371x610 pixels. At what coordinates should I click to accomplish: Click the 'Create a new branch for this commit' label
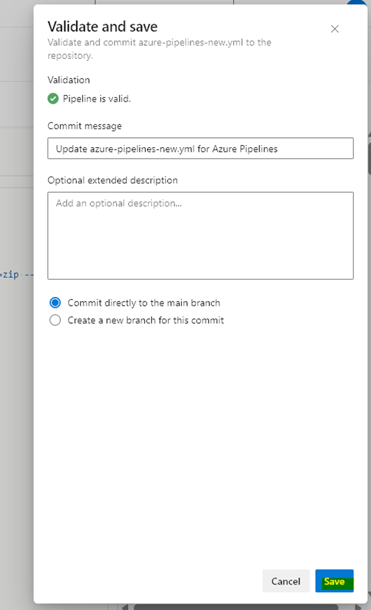click(x=146, y=320)
